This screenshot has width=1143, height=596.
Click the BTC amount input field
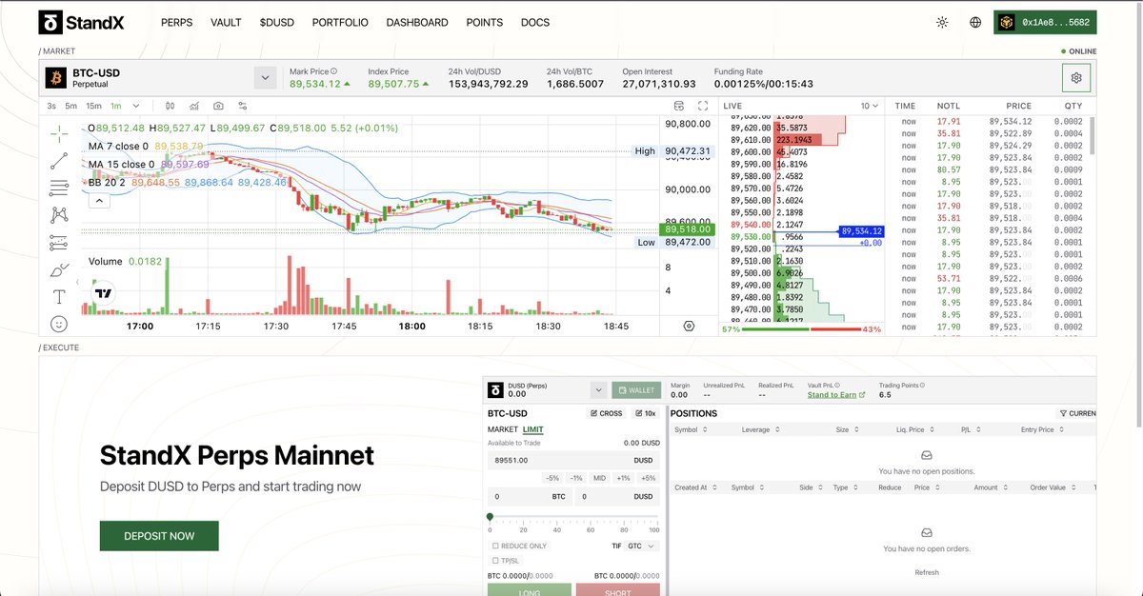[529, 497]
